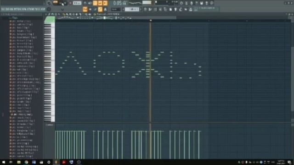Toggle wait for input icon
The image size is (294, 165).
click(90, 3)
